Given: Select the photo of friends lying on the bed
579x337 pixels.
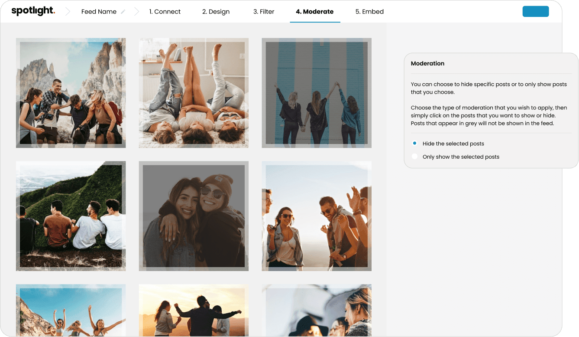Looking at the screenshot, I should pyautogui.click(x=194, y=92).
